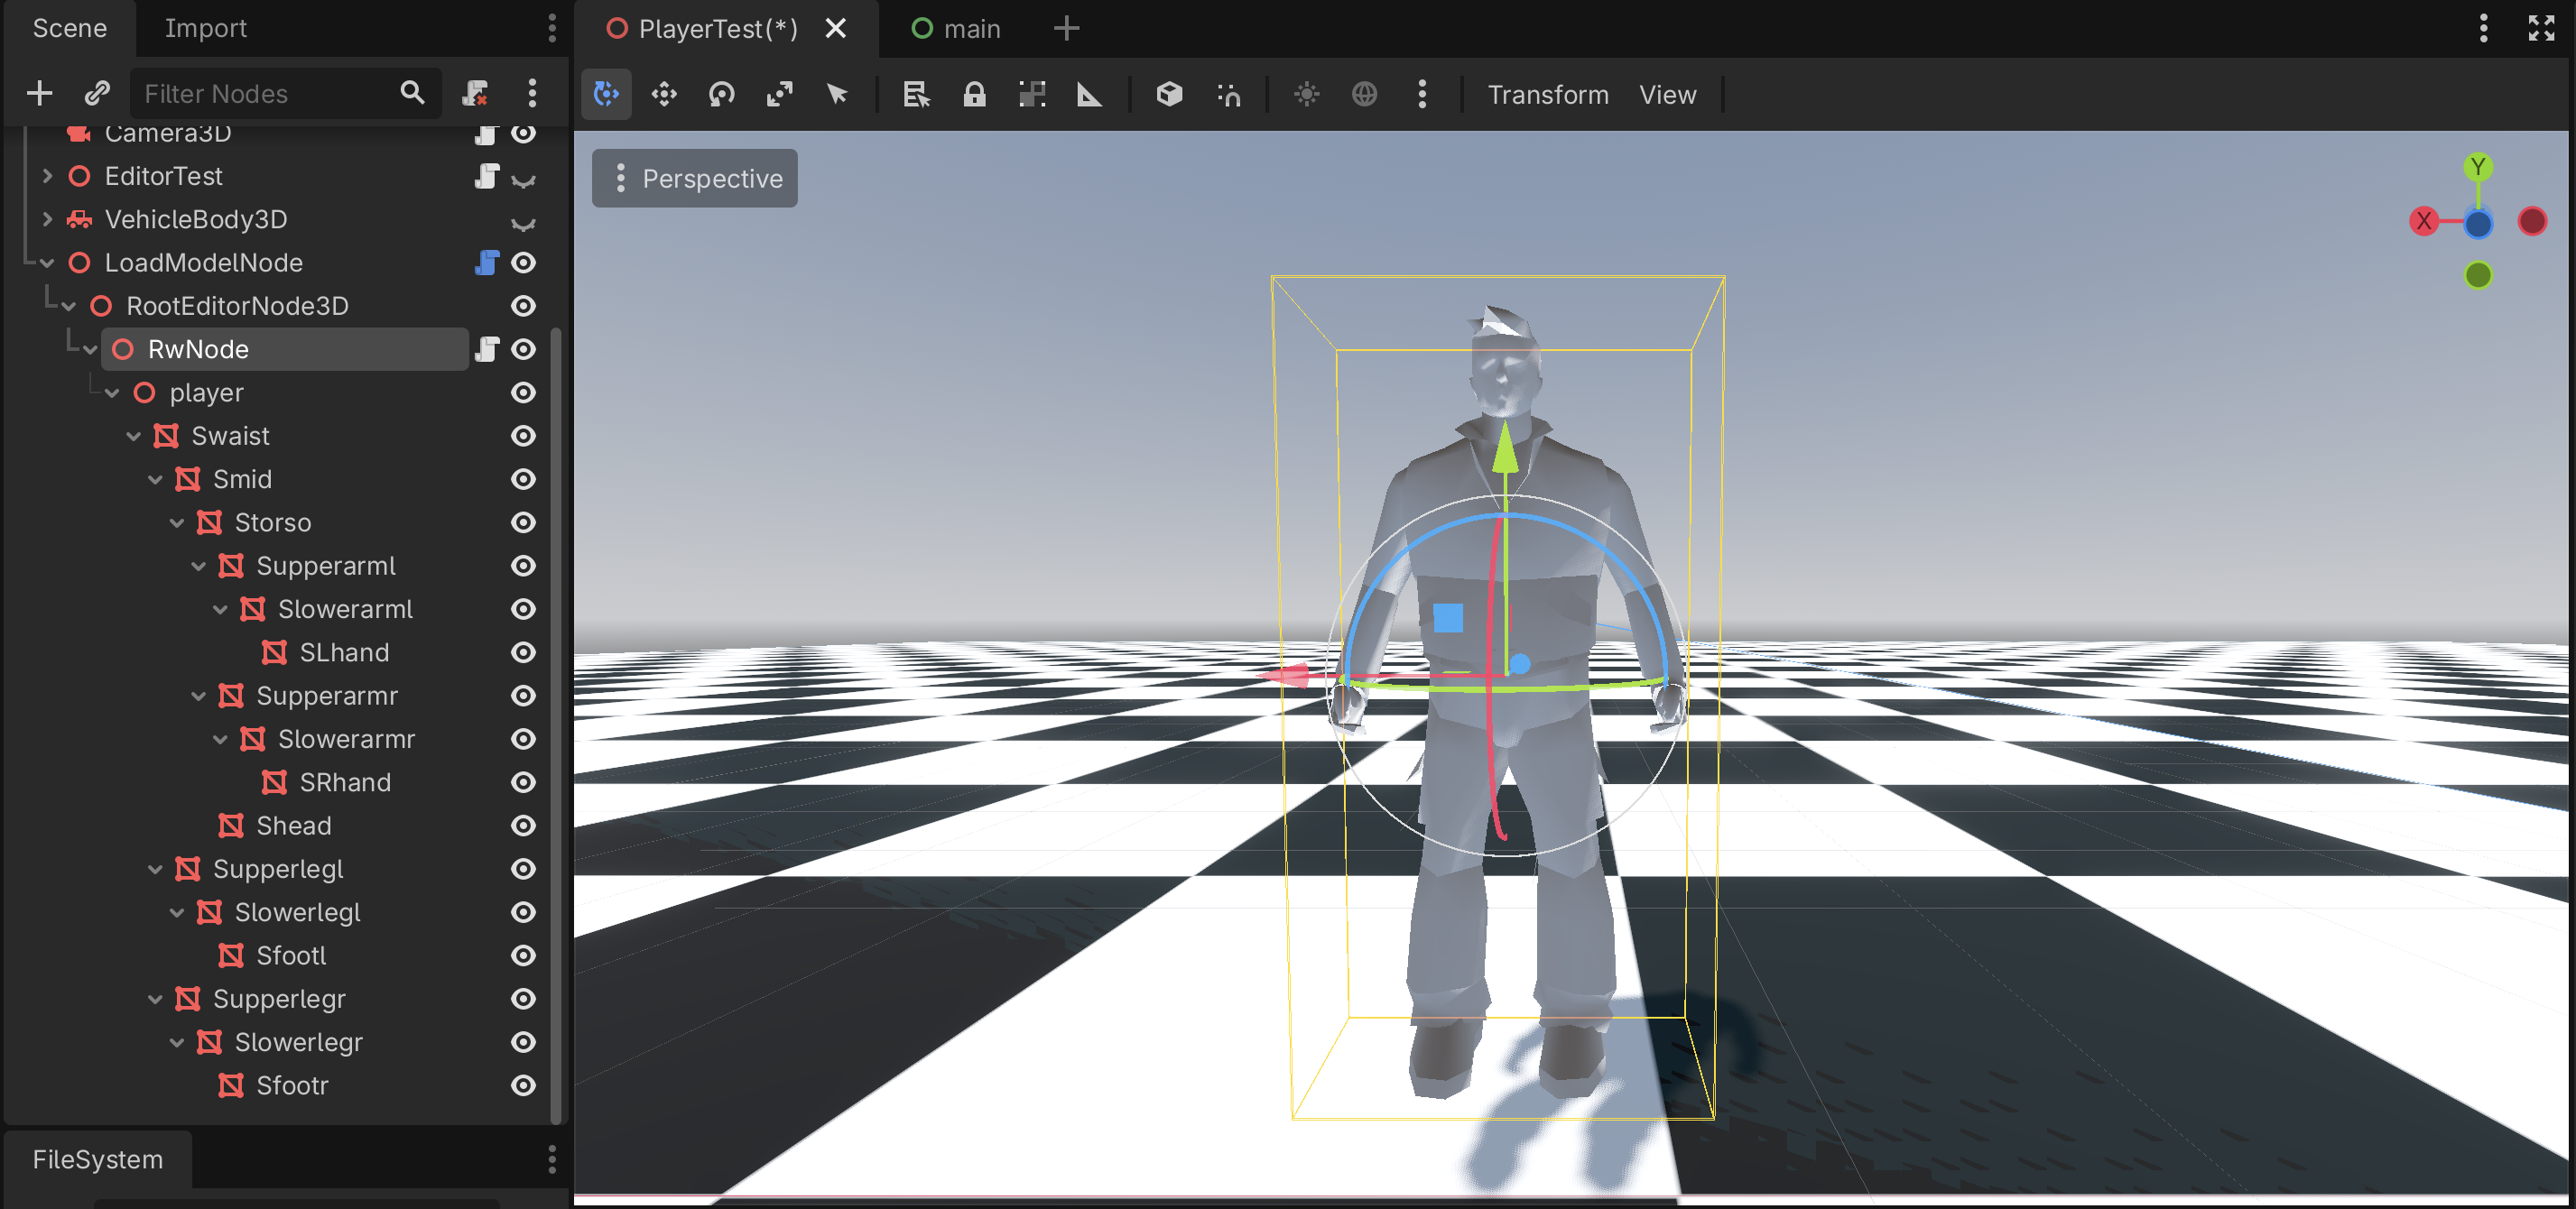Click the Lock selected node icon

pos(974,94)
